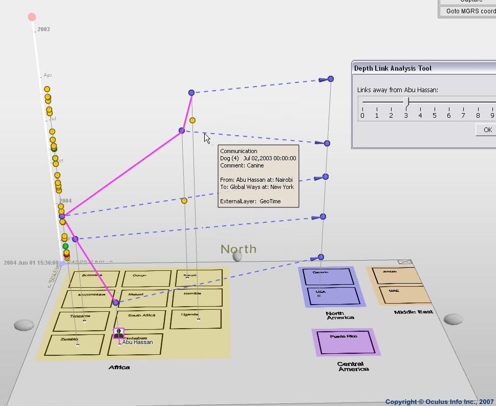The width and height of the screenshot is (496, 406).
Task: Click the gray sphere below the North label
Action: click(237, 257)
